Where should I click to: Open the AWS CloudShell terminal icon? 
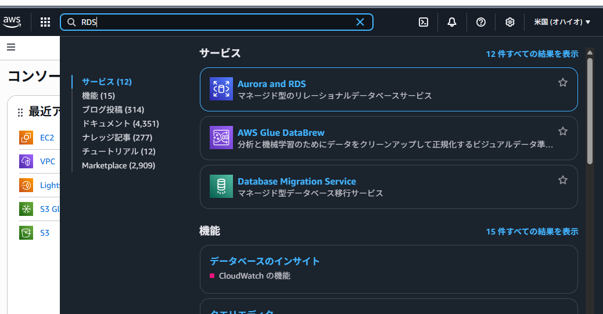point(423,22)
